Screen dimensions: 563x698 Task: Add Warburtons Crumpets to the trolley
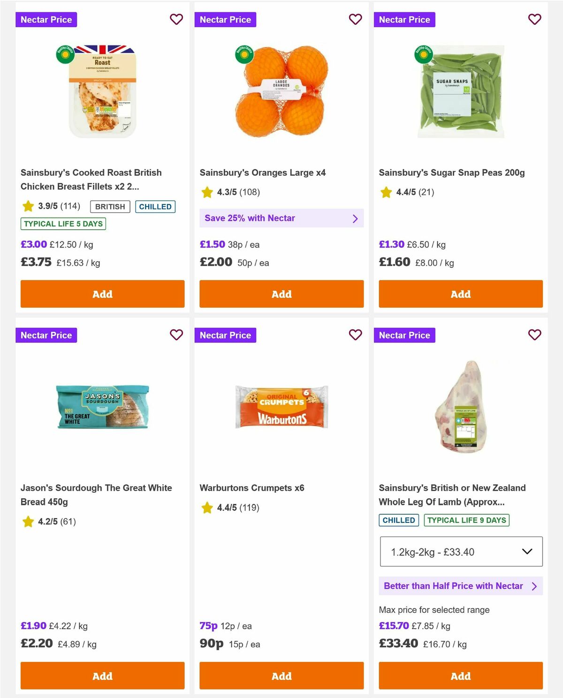click(x=281, y=676)
